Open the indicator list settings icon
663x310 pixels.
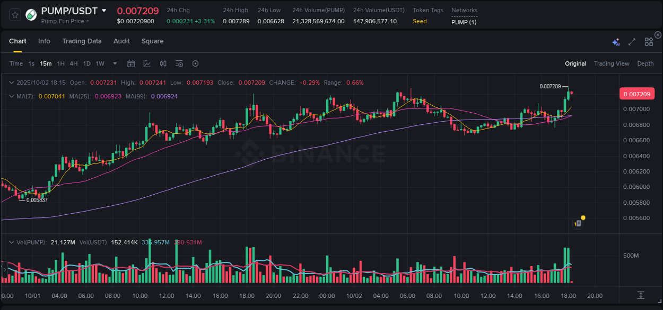(x=179, y=63)
